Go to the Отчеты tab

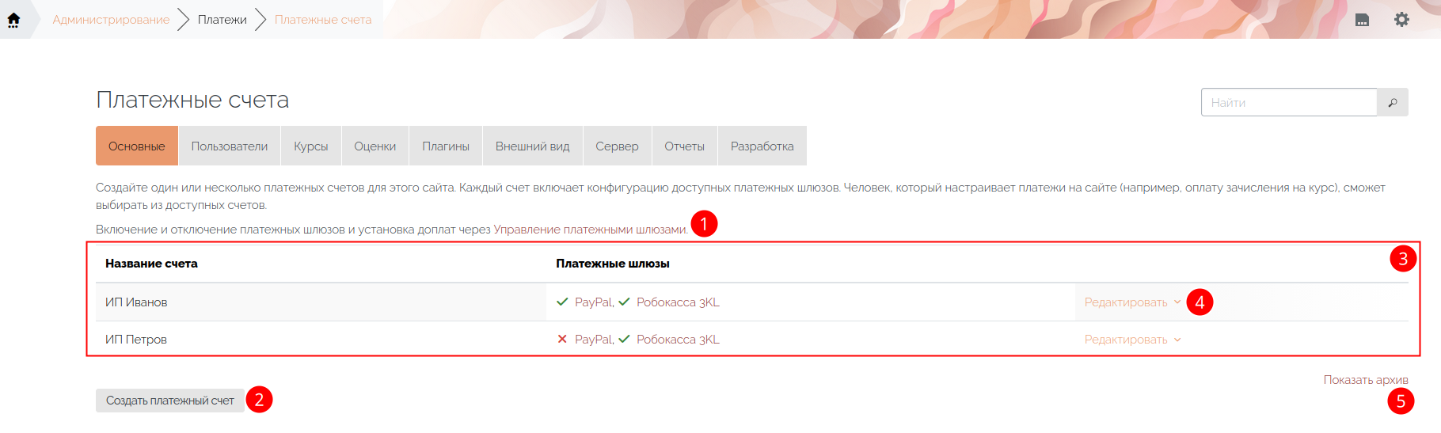(684, 146)
